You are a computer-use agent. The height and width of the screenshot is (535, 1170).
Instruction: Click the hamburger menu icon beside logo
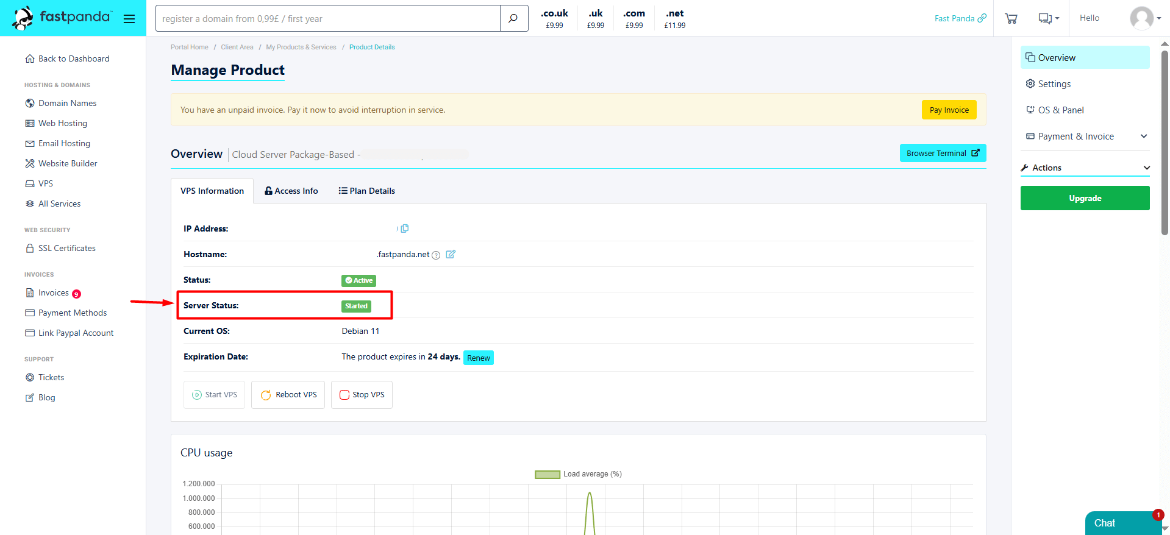coord(129,19)
